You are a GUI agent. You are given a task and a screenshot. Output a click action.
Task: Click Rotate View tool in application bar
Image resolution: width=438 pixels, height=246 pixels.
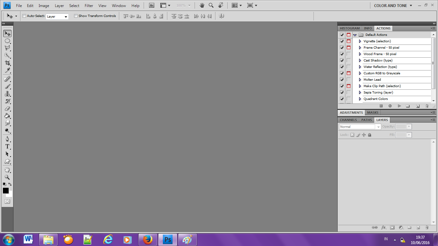pos(221,5)
